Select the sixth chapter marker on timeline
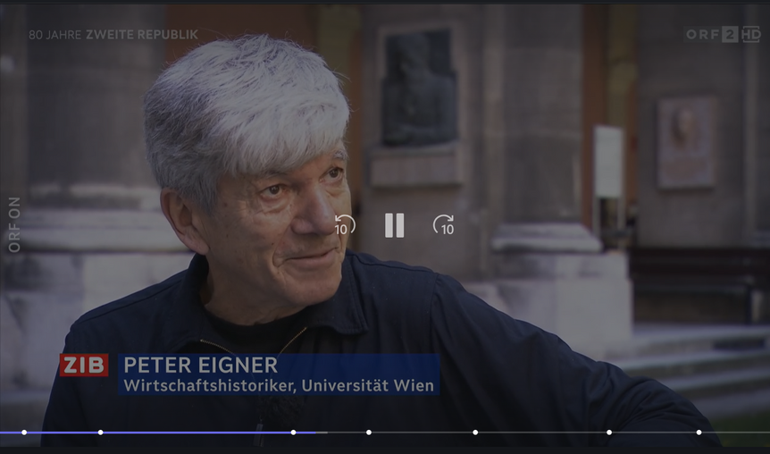This screenshot has height=454, width=770. coord(609,433)
